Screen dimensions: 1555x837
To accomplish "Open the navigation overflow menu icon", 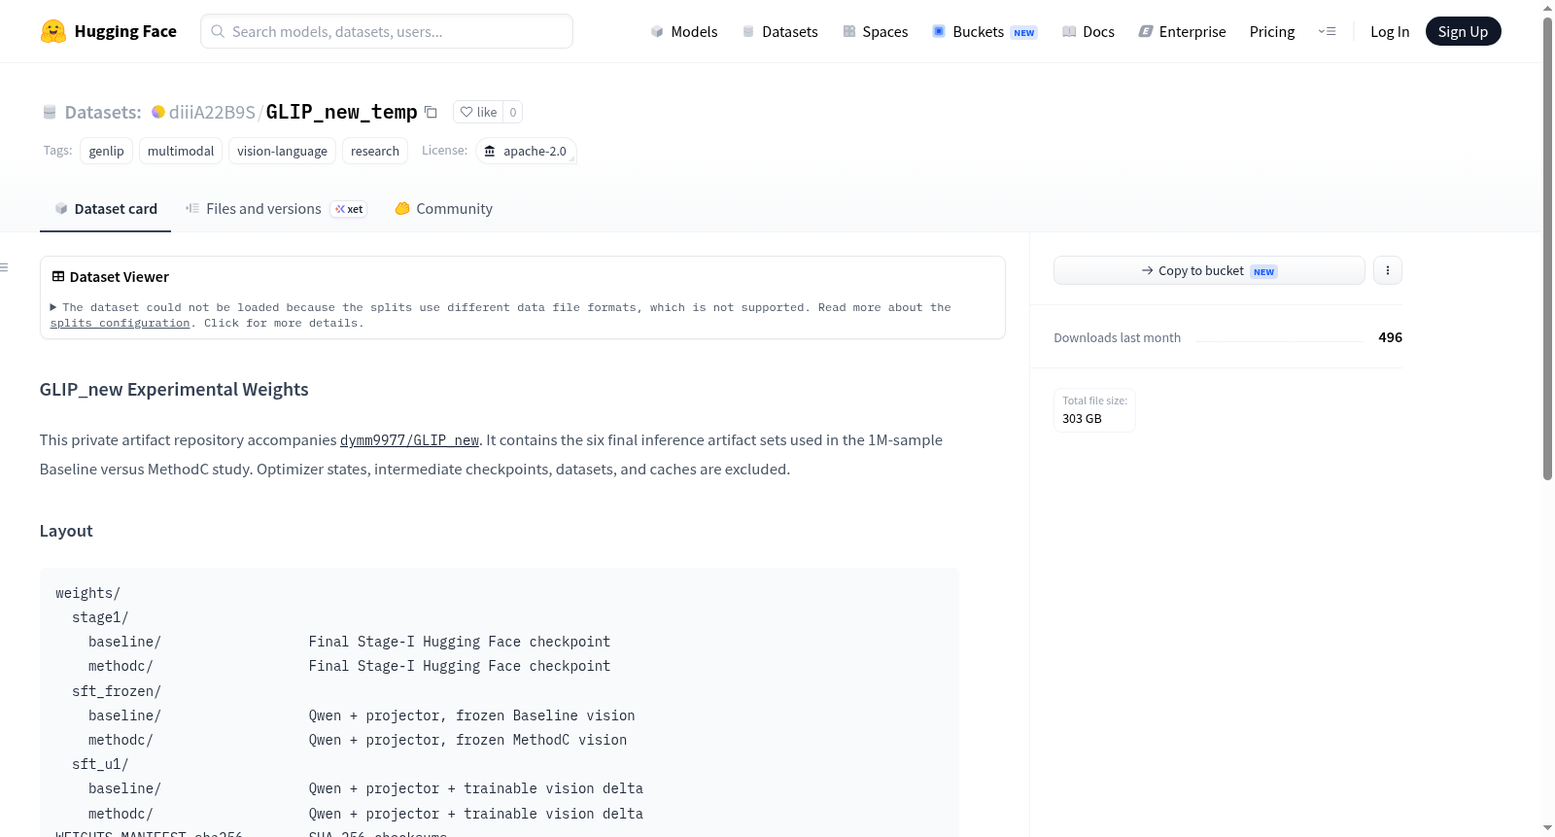I will (1327, 31).
